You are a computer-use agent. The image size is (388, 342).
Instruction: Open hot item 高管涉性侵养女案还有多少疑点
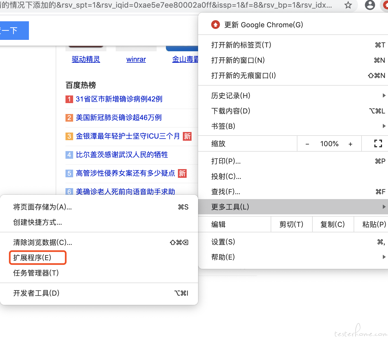125,173
